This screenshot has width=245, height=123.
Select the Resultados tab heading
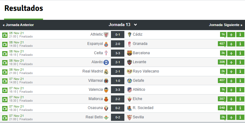click(x=24, y=8)
